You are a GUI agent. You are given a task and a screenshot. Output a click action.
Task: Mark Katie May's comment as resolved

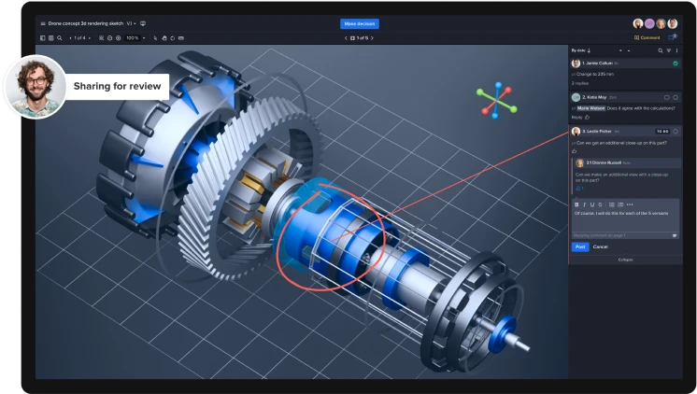[x=676, y=96]
